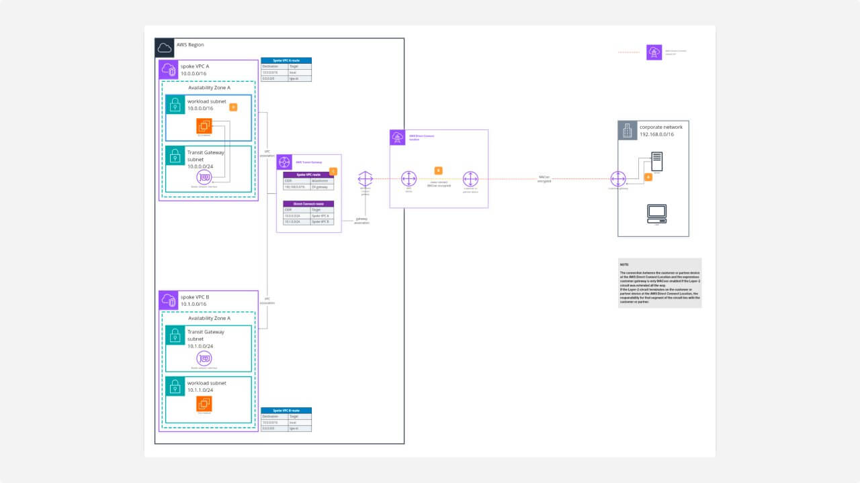Click the Spoke VPC route table header
860x483 pixels.
(x=308, y=174)
